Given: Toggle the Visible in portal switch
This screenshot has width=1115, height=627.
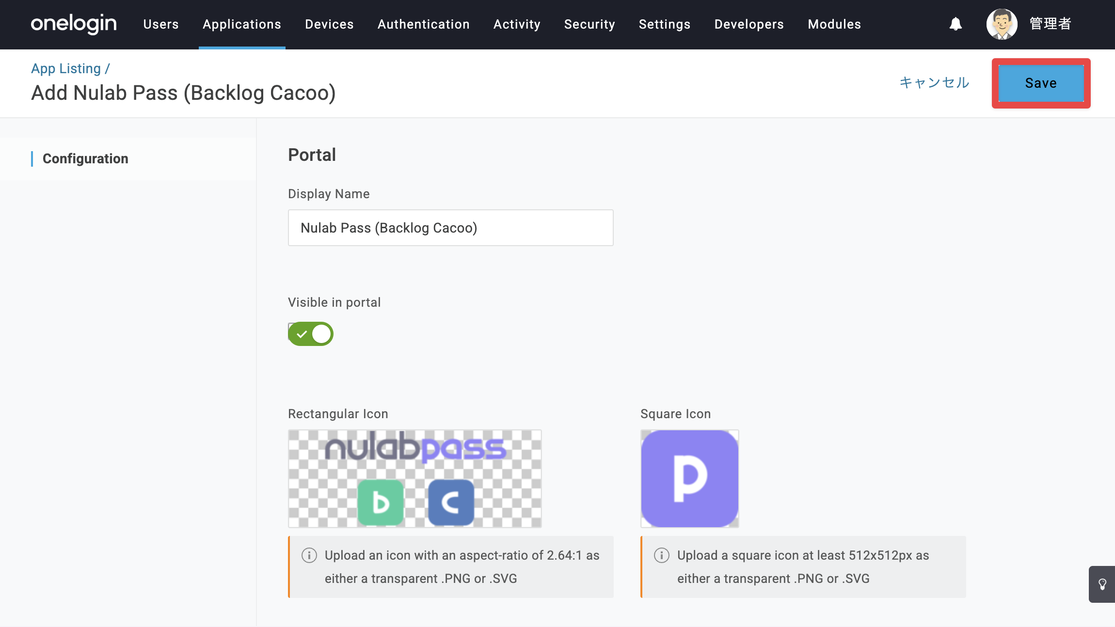Looking at the screenshot, I should [311, 334].
